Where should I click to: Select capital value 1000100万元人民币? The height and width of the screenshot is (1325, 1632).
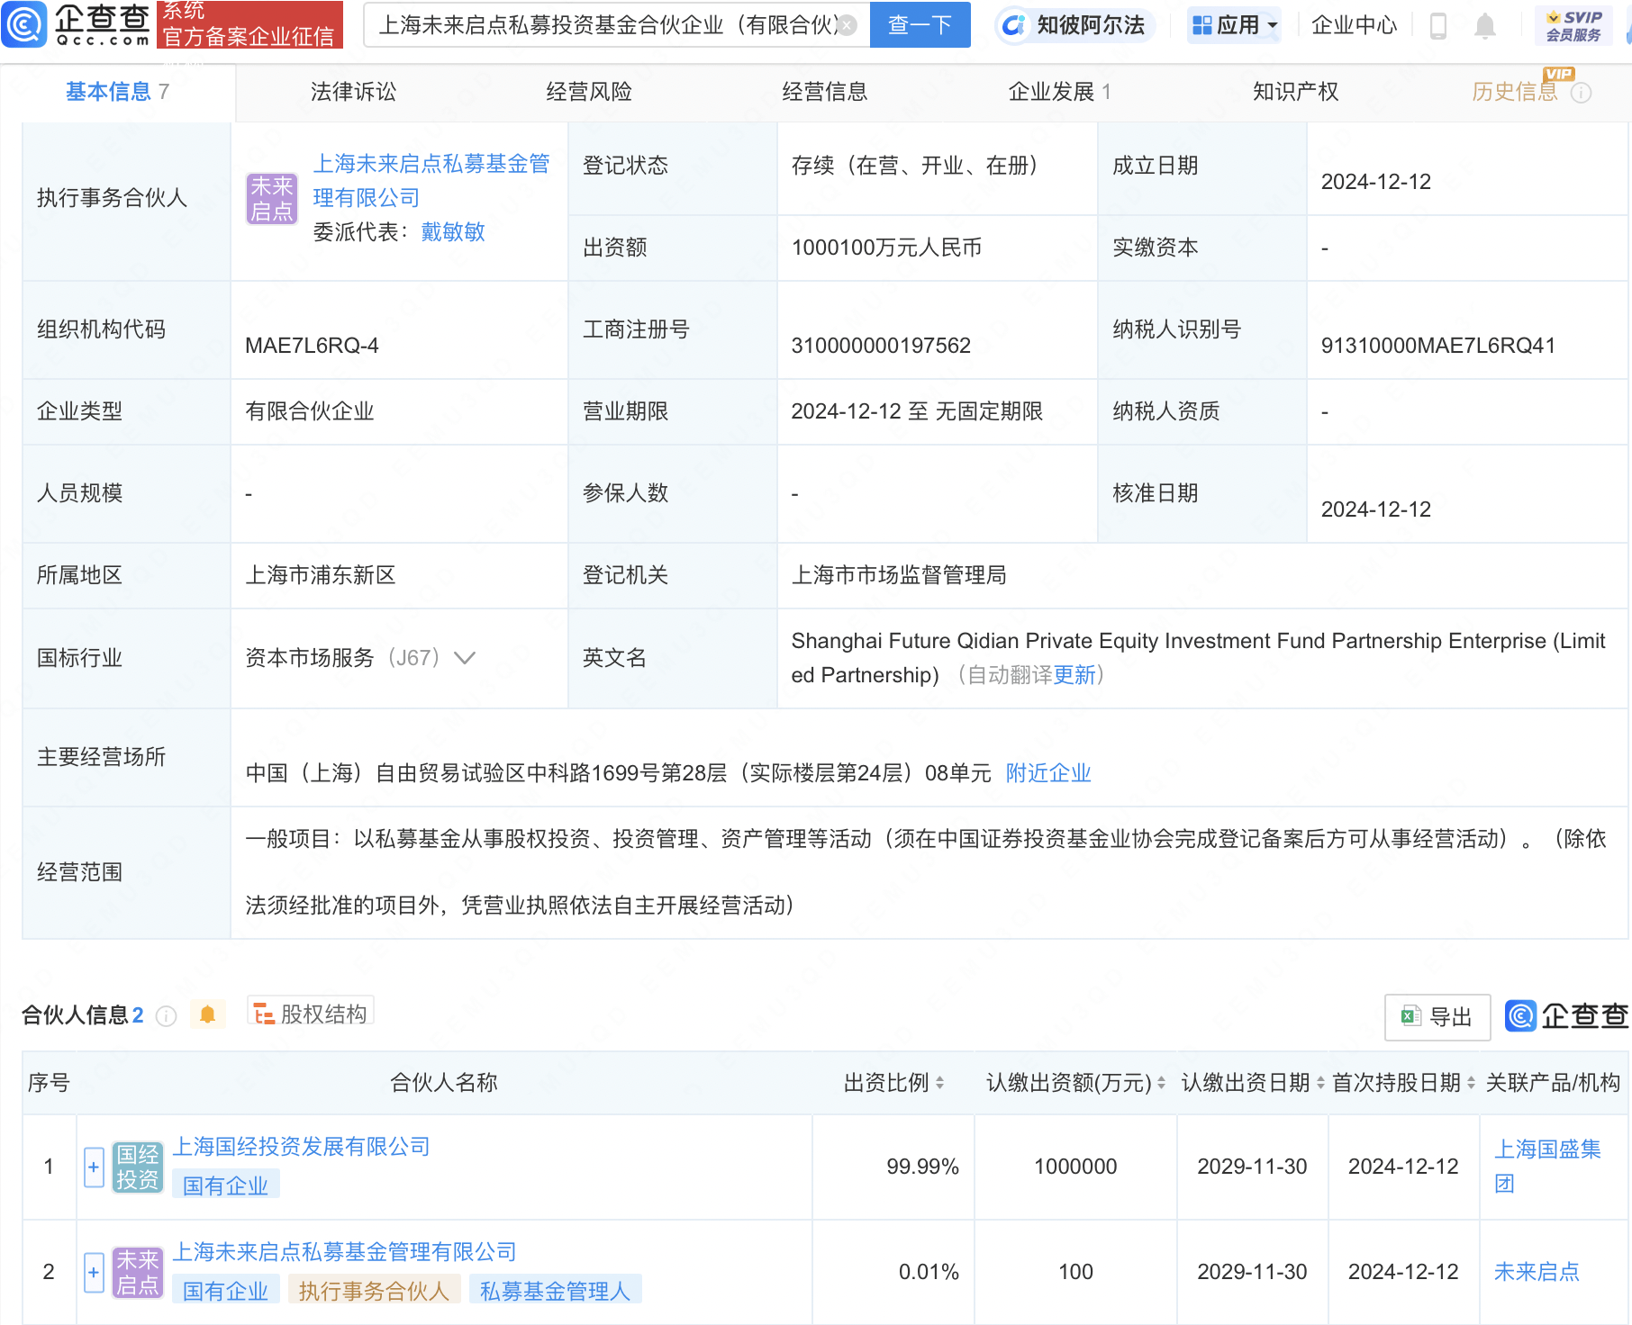(886, 248)
